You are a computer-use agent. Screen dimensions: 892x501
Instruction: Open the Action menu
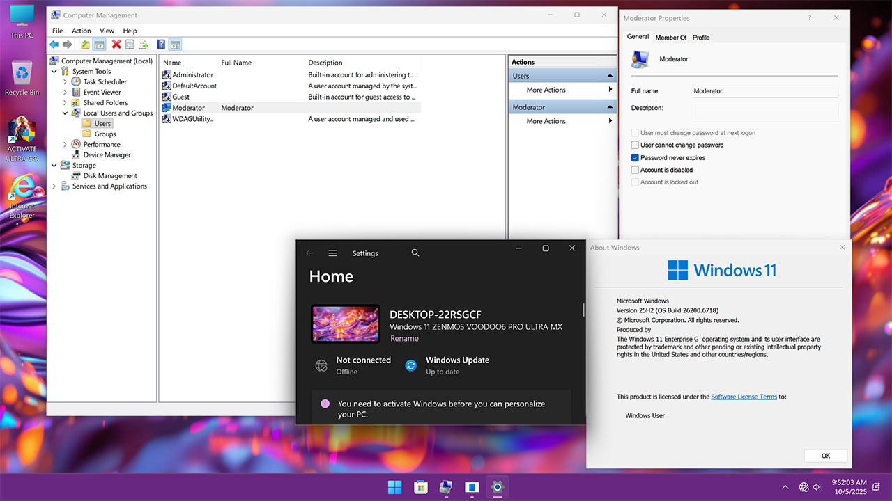click(82, 31)
